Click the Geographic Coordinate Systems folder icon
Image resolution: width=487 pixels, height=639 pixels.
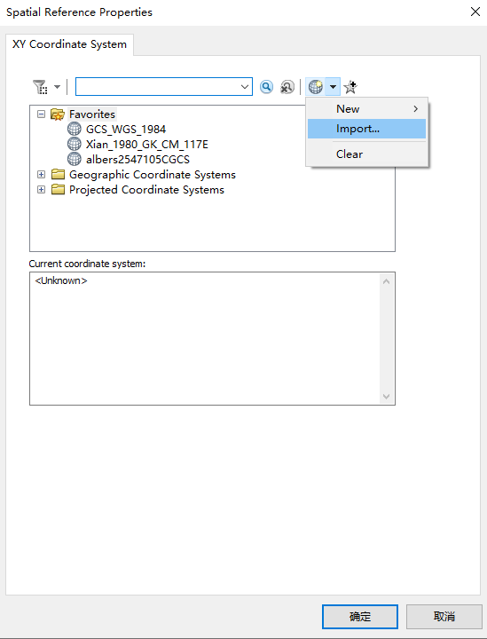pyautogui.click(x=58, y=175)
